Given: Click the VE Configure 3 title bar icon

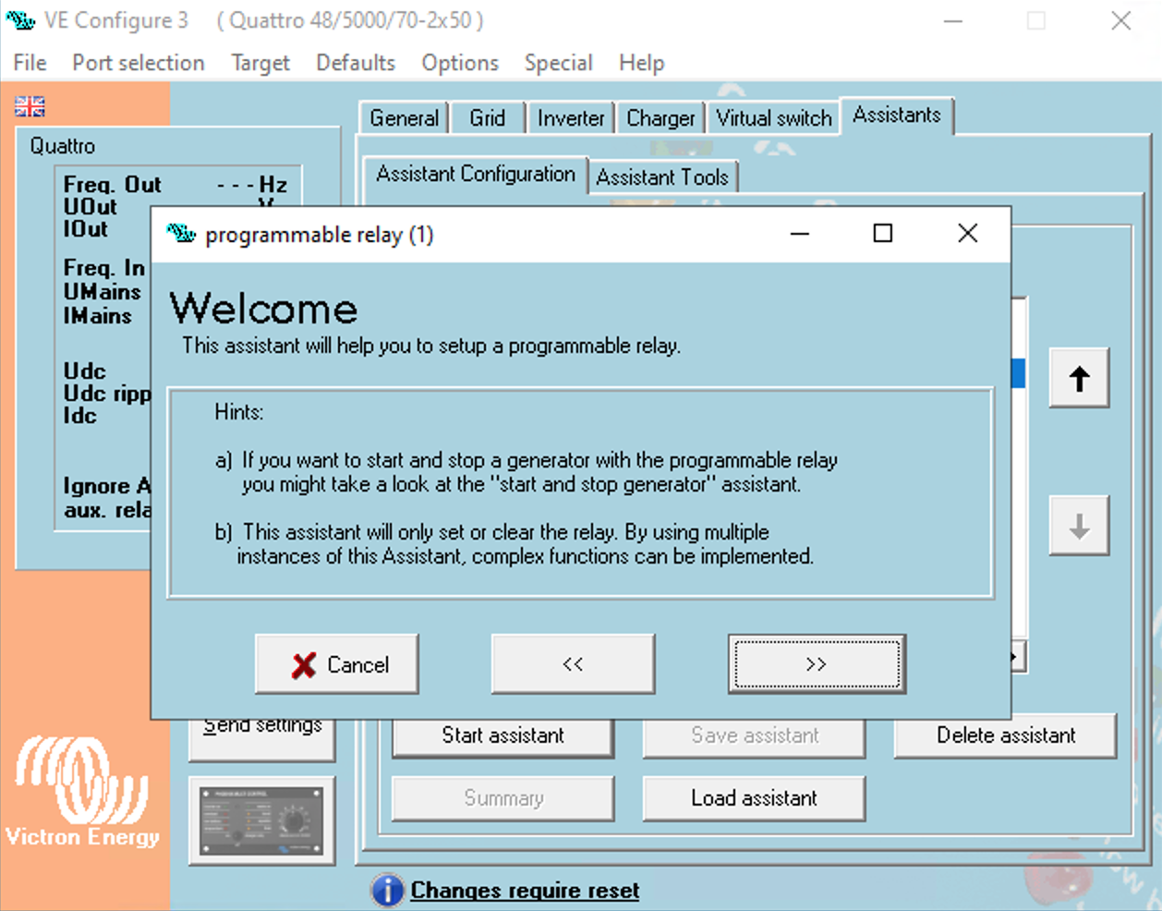Looking at the screenshot, I should point(20,19).
